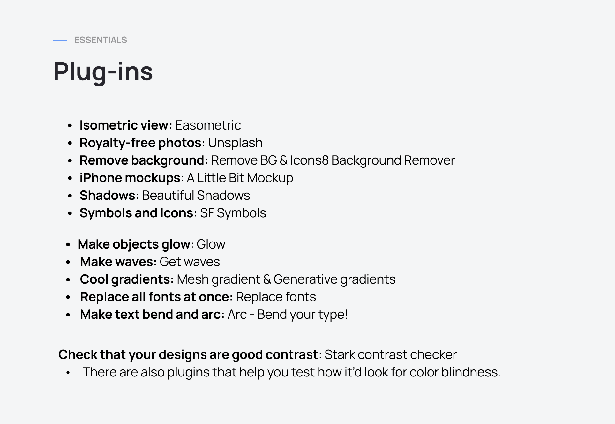The width and height of the screenshot is (615, 424).
Task: Click the Mesh gradient plugin name
Action: (x=219, y=279)
